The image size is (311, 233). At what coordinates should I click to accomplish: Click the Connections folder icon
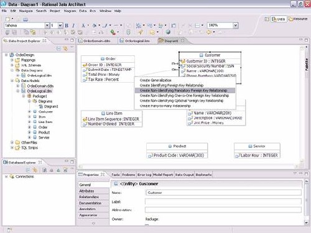(x=12, y=176)
